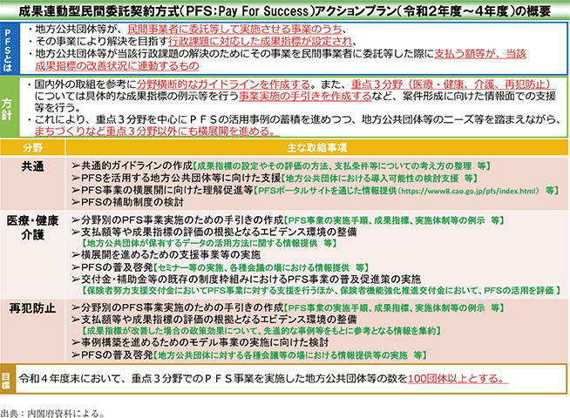Viewport: 570px width, 418px height.
Task: Click the '目標' side label
Action: (7, 379)
